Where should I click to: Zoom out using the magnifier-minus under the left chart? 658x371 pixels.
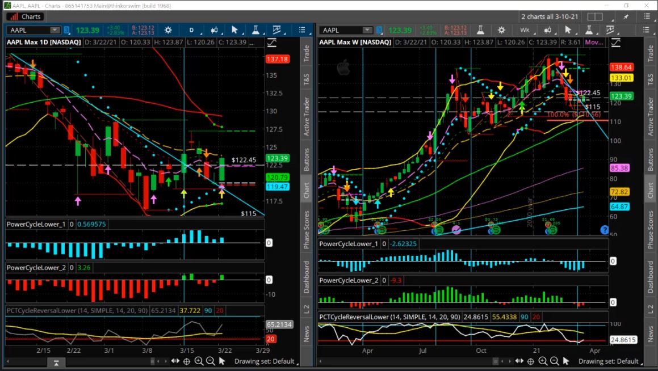coord(211,361)
